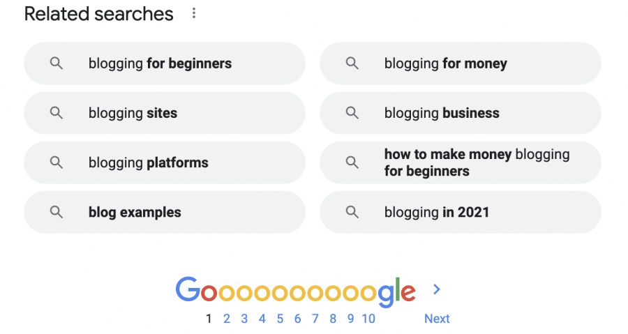Viewport: 628px width, 334px height.
Task: Select the blogging in 2021 suggestion
Action: (x=461, y=212)
